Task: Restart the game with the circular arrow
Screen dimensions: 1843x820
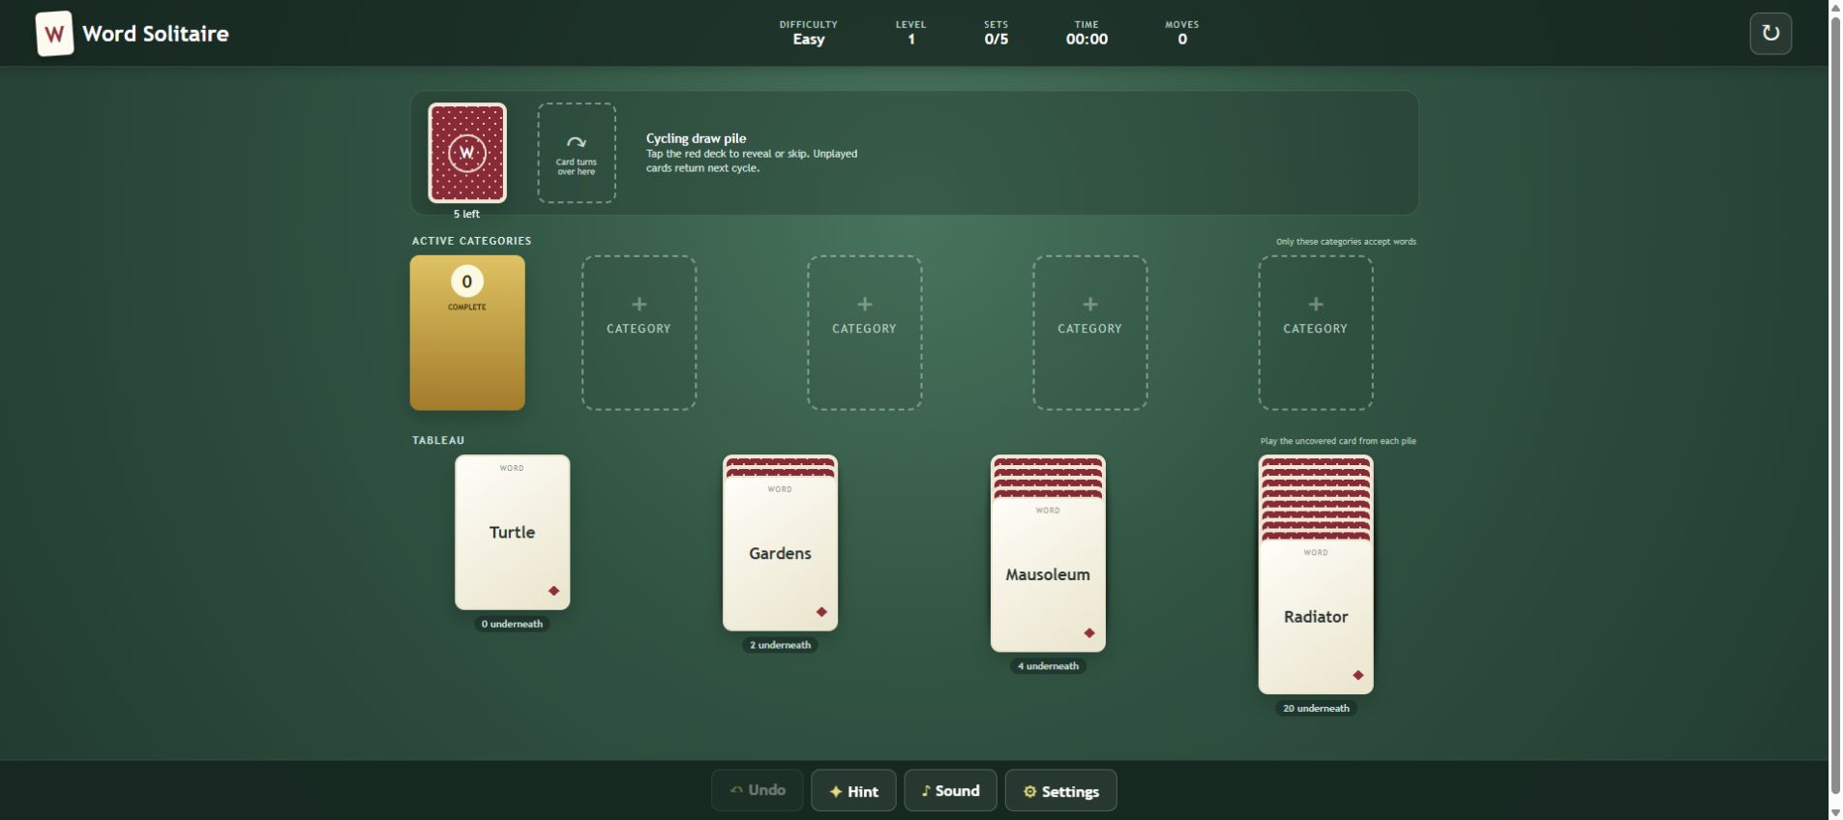Action: (1770, 33)
